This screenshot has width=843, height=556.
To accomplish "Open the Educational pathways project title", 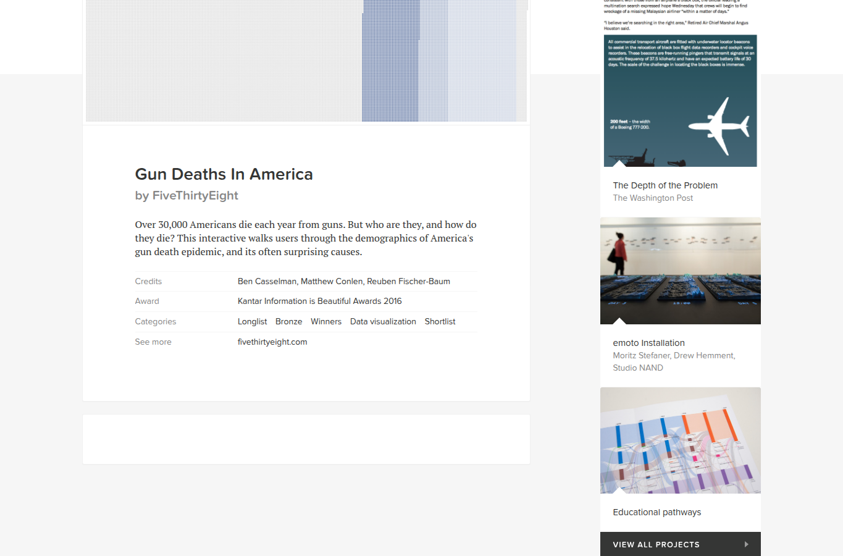I will tap(656, 512).
